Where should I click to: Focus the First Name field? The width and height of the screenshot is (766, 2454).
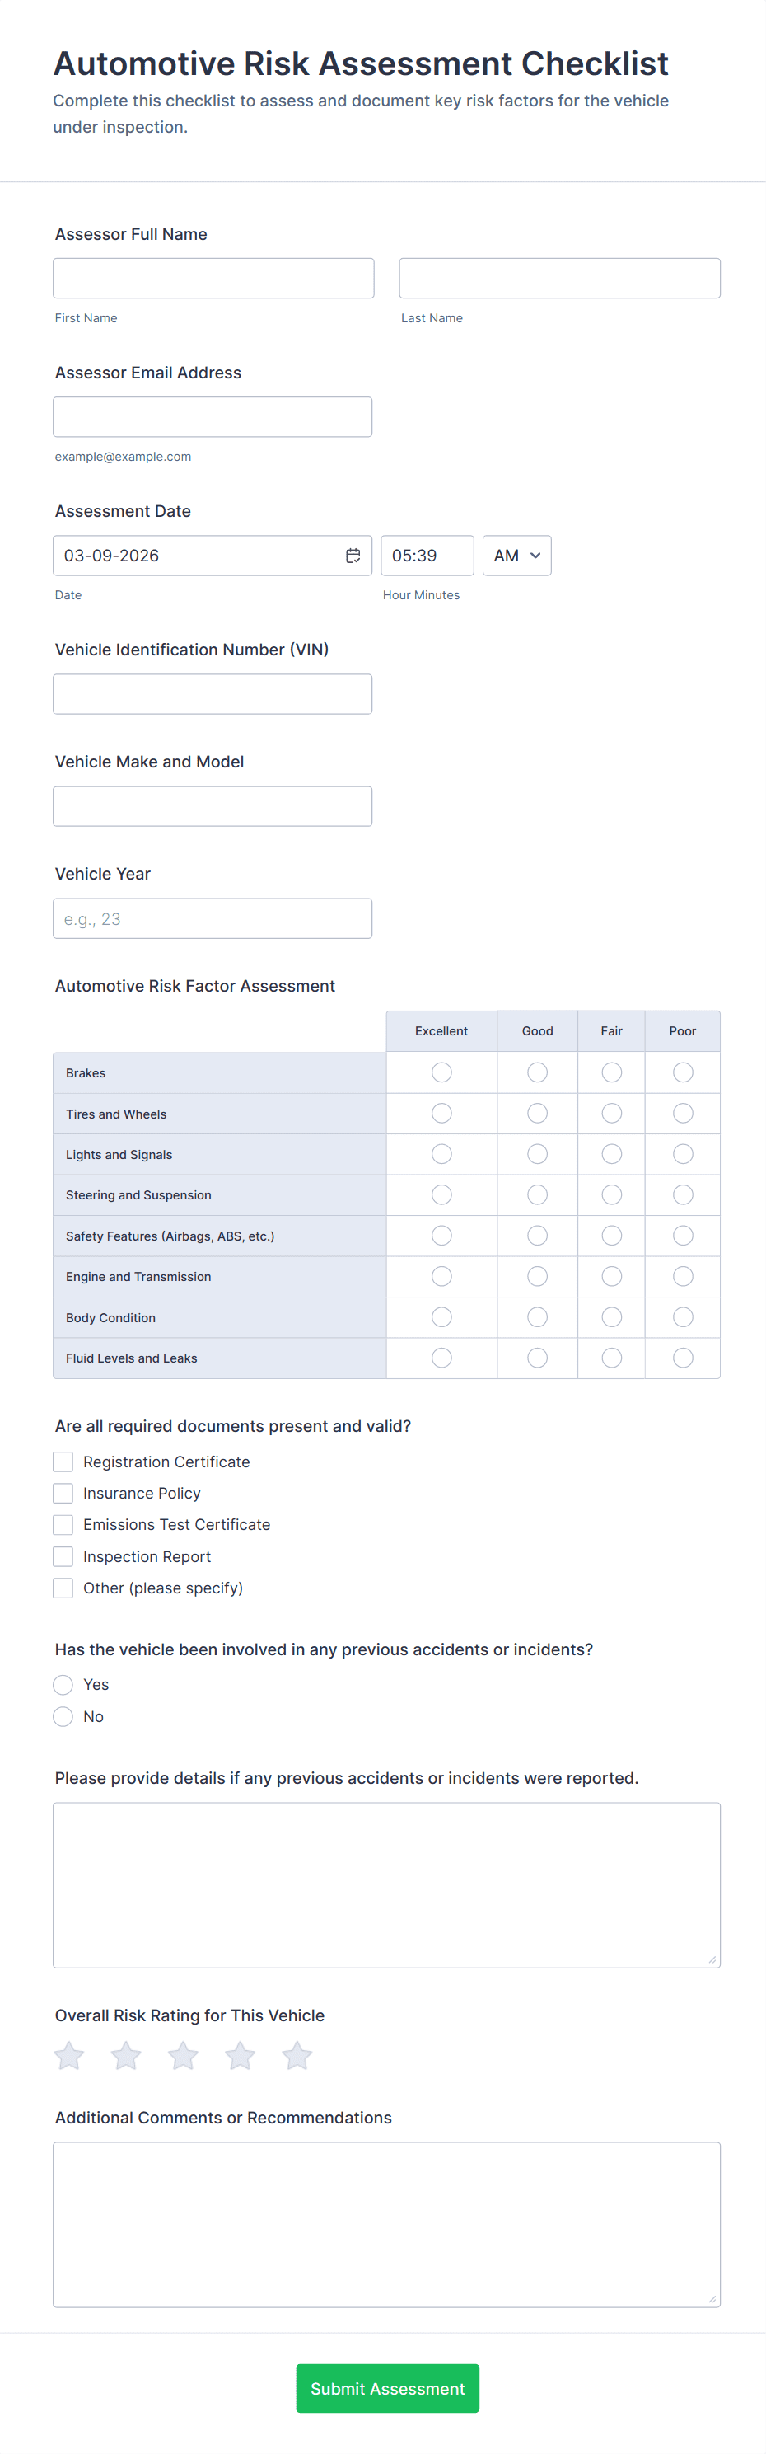click(213, 278)
